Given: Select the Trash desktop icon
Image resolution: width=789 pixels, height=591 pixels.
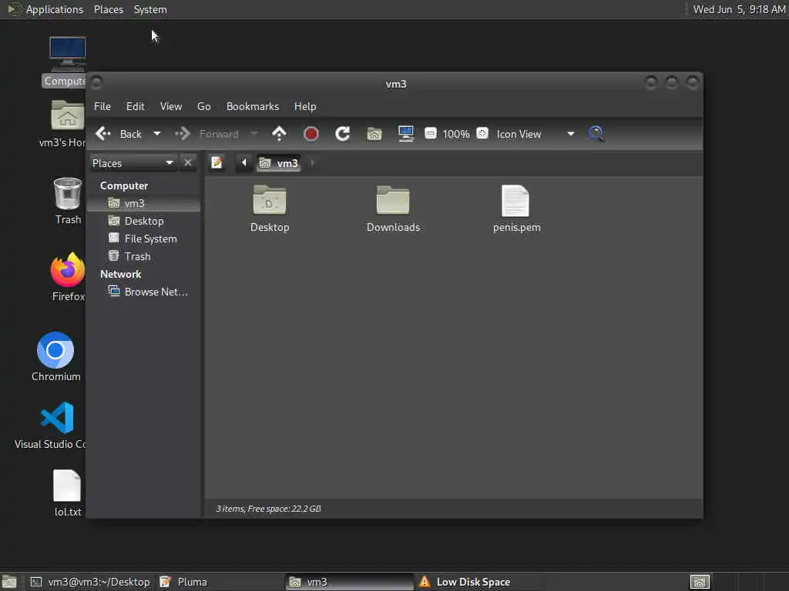Looking at the screenshot, I should click(68, 201).
